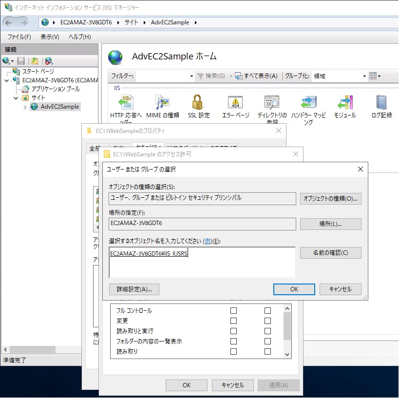Screen dimensions: 399x398
Task: Click the forward navigation arrow
Action: (x=24, y=22)
